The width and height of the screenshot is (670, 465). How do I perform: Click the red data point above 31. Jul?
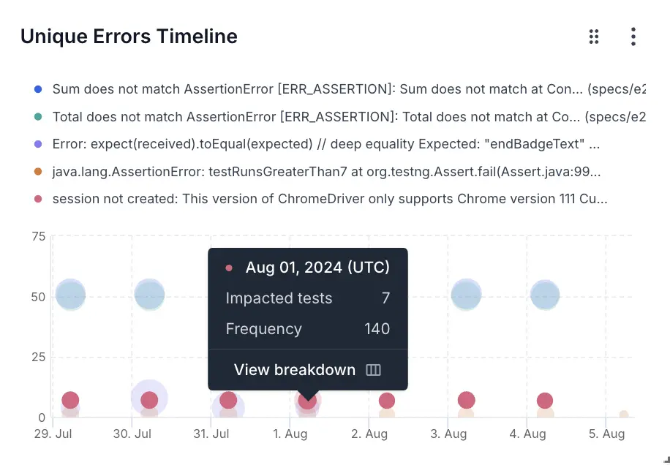pyautogui.click(x=228, y=400)
